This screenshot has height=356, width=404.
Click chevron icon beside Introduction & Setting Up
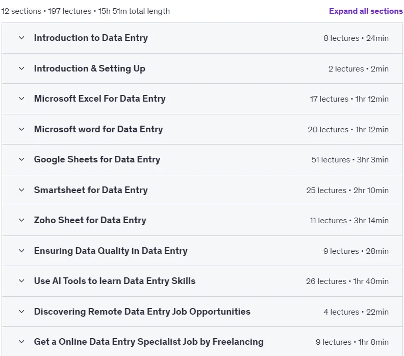coord(21,68)
